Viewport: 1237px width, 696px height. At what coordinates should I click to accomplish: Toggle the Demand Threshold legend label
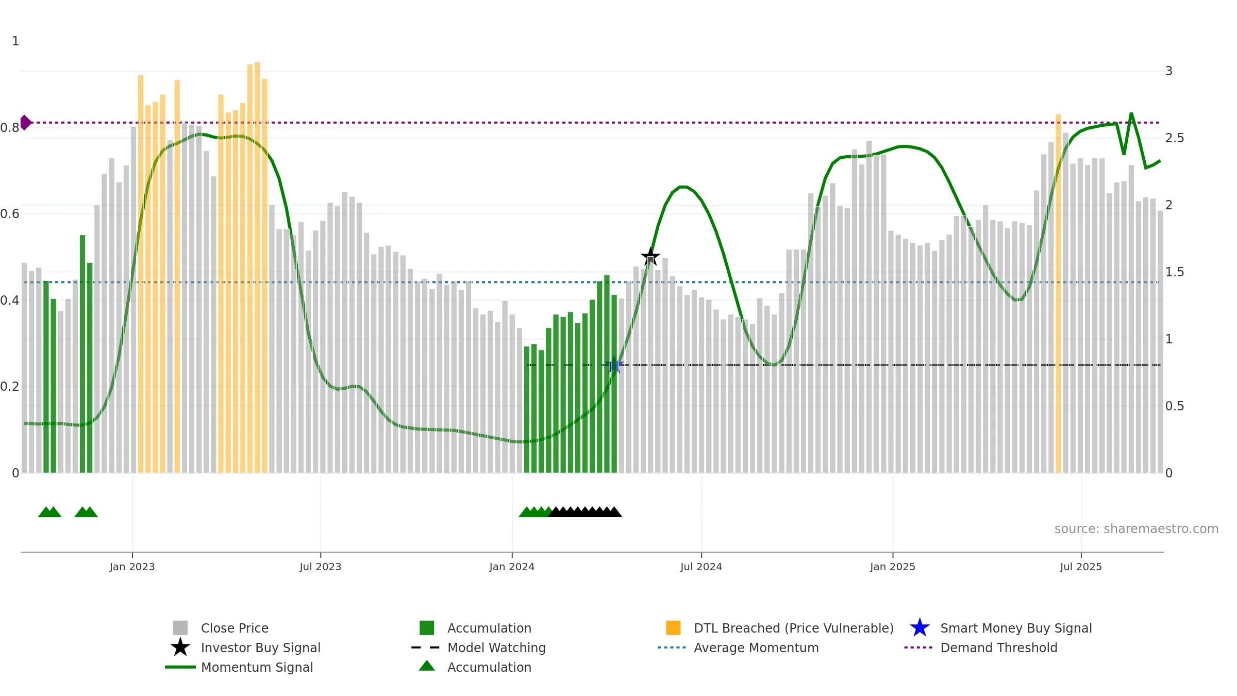pos(999,648)
